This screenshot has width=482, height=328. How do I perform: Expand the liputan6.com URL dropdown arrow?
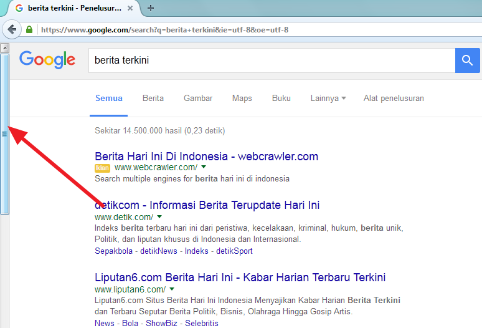pos(172,289)
